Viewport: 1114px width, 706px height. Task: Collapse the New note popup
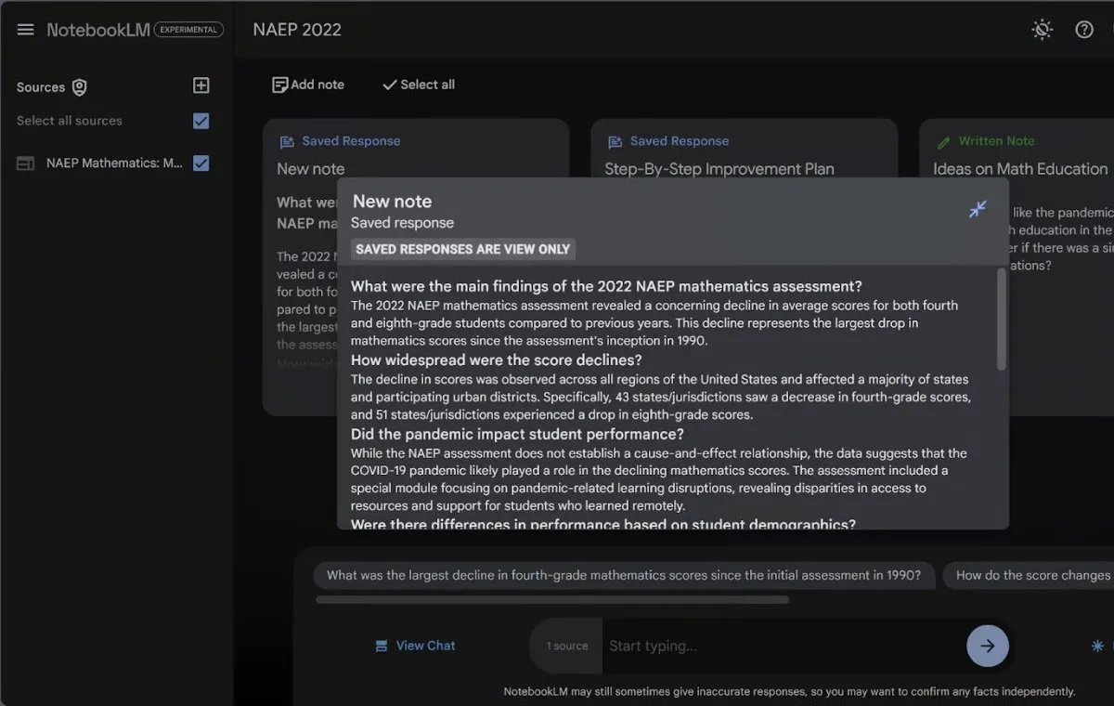(978, 209)
